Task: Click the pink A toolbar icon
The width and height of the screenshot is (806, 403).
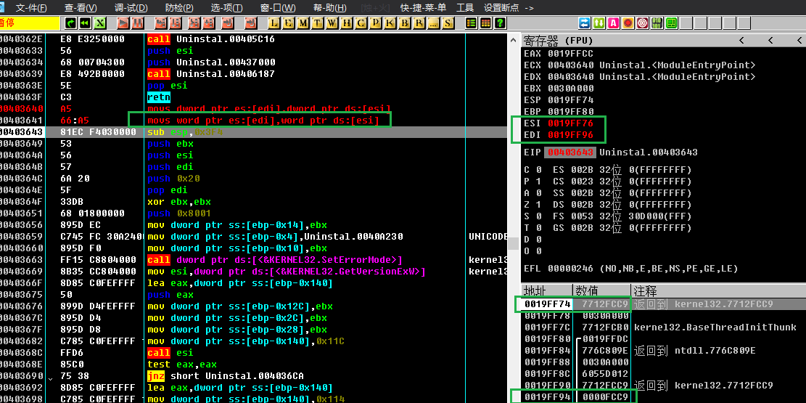Action: [614, 23]
